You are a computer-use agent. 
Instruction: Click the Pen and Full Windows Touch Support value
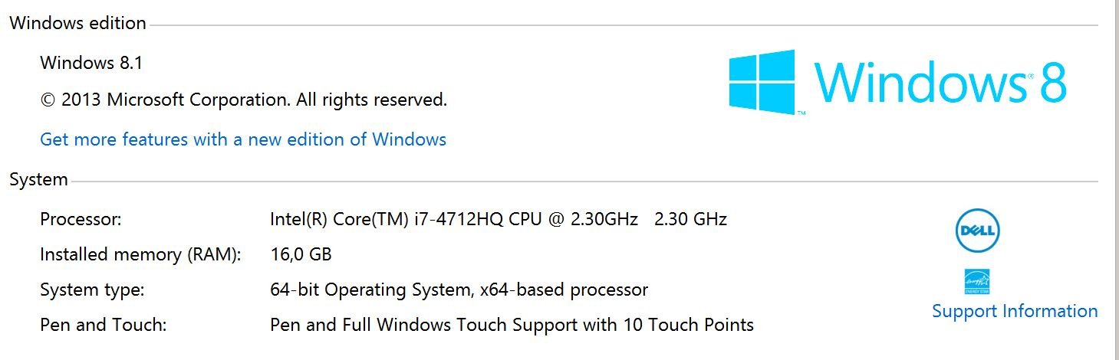512,325
